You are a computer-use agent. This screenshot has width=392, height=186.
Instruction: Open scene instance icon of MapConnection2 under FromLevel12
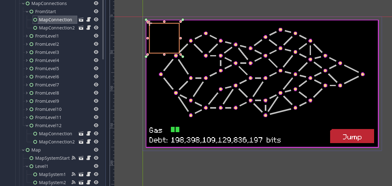coord(81,142)
